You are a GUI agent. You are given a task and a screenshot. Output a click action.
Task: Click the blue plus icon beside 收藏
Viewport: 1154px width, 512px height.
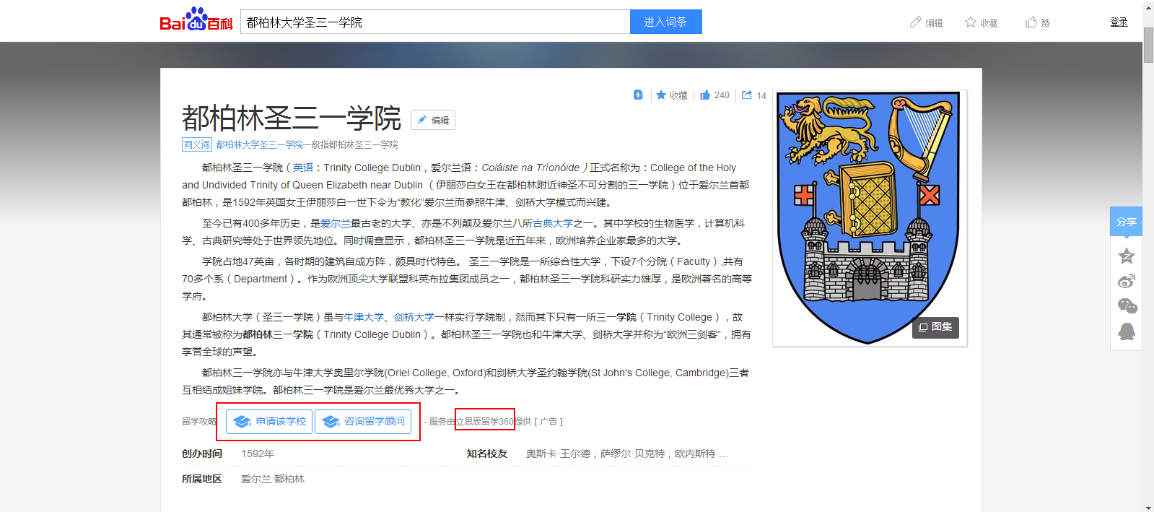click(x=638, y=95)
